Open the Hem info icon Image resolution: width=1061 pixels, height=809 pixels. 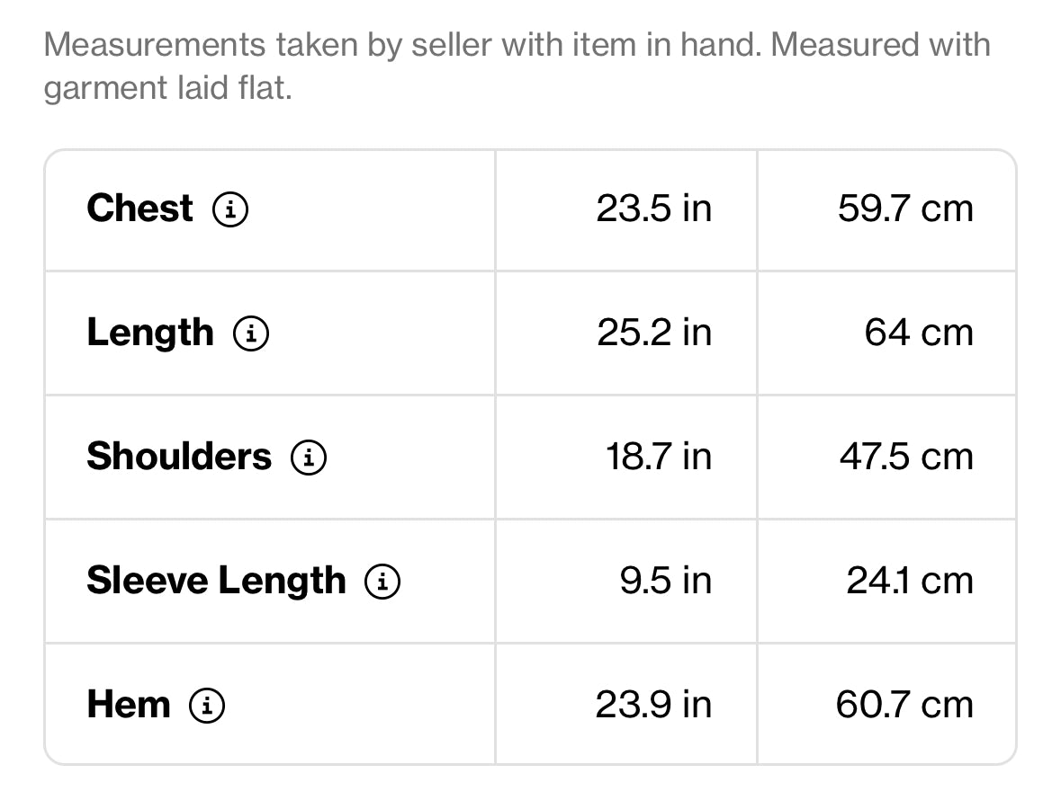pos(206,706)
